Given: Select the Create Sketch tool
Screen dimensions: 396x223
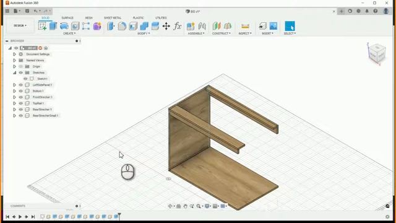Looking at the screenshot, I should [x=43, y=26].
